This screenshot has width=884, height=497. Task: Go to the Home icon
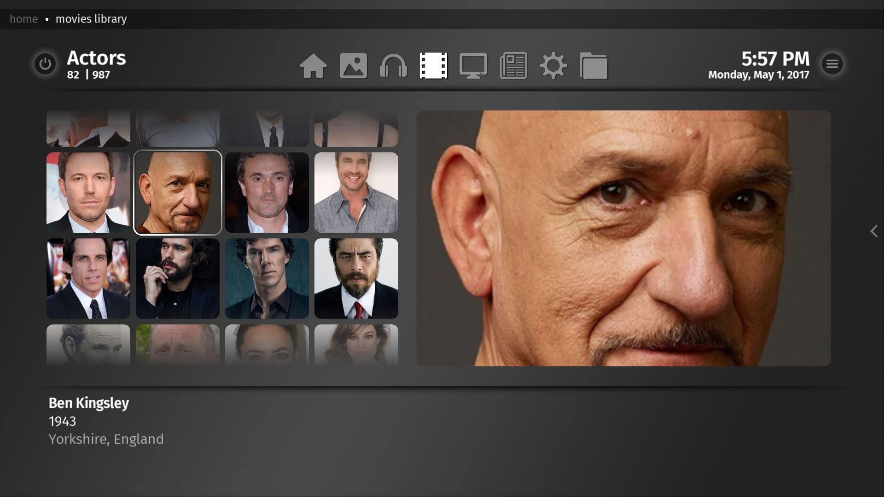[x=313, y=66]
